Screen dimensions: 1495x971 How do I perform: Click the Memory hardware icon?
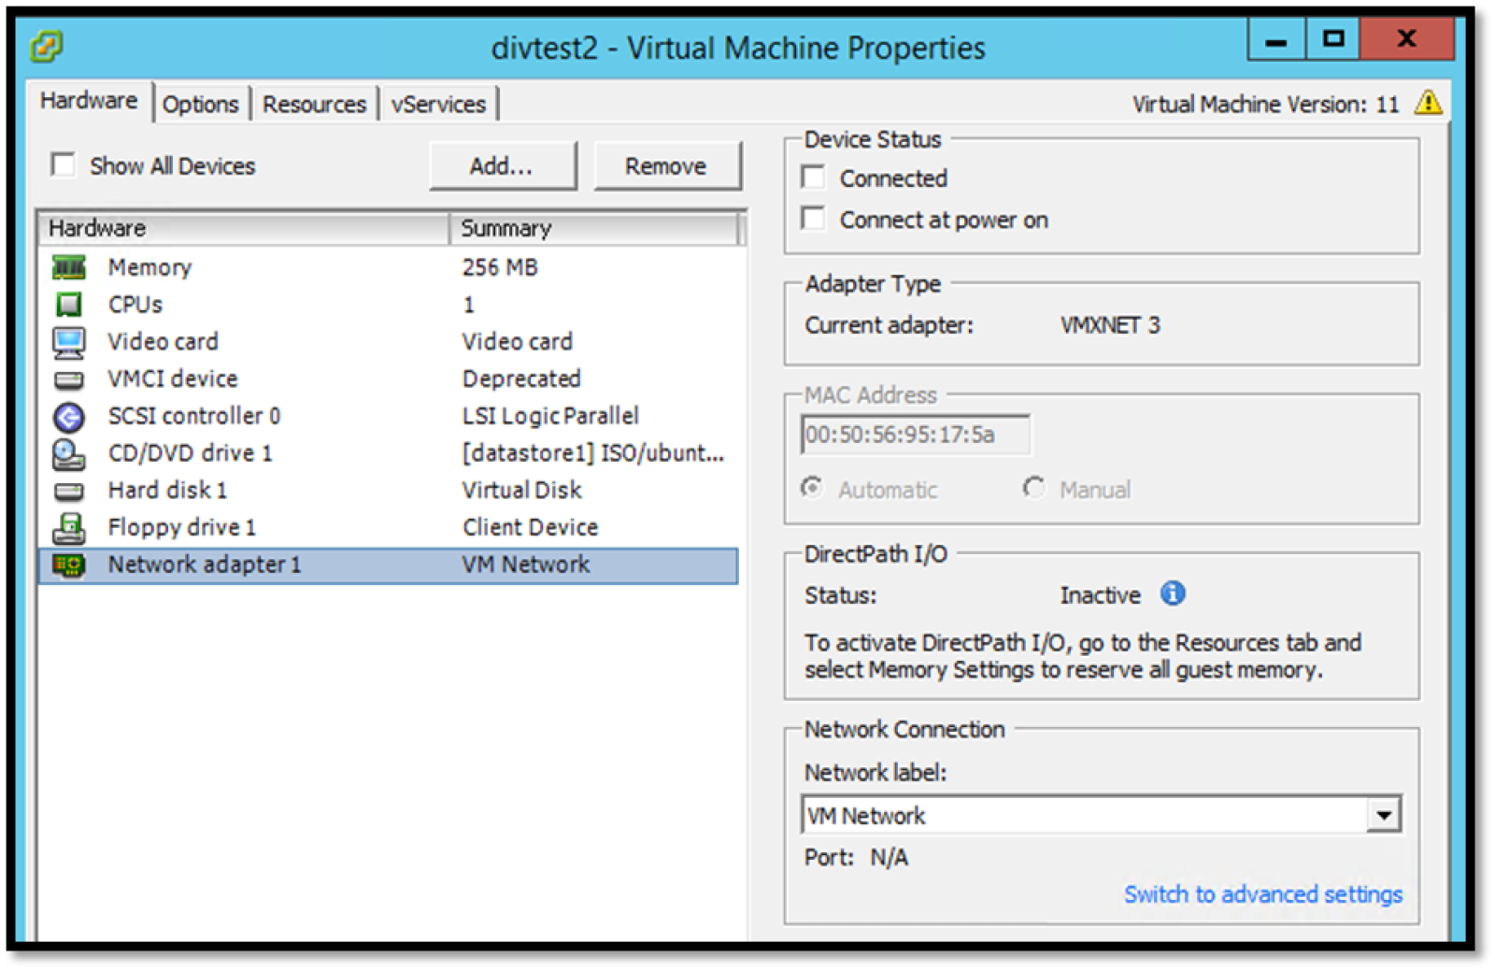68,268
